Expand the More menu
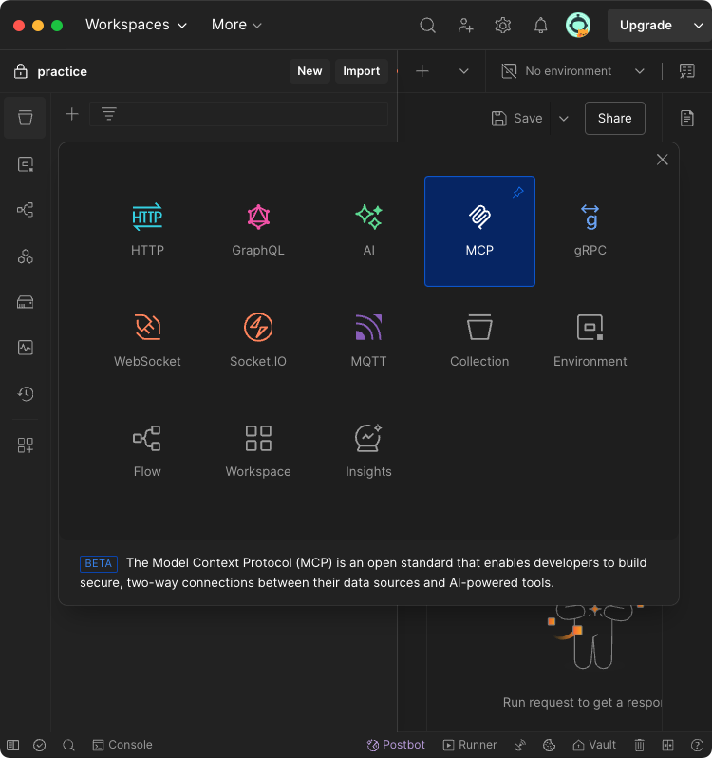This screenshot has width=712, height=758. 236,25
